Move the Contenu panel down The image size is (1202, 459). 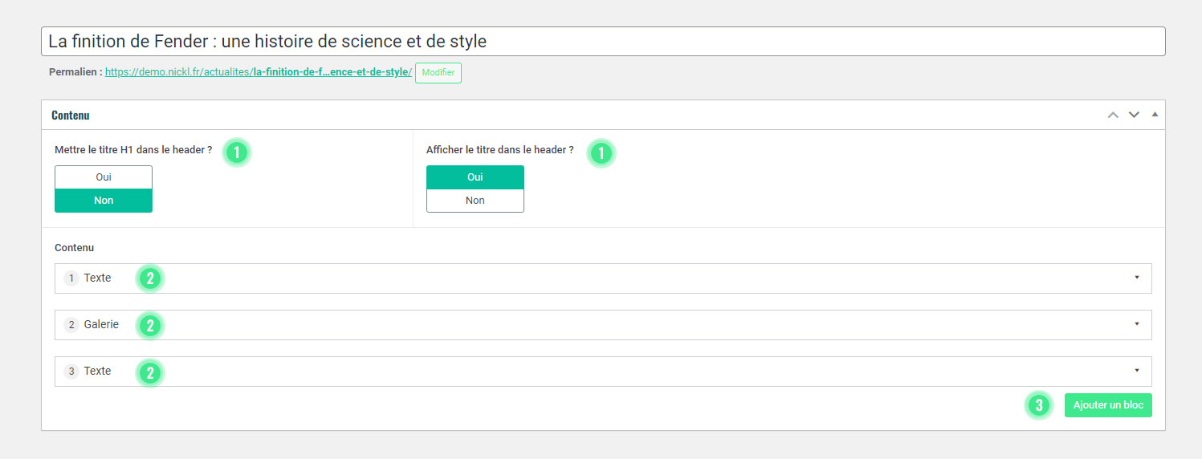pos(1134,115)
